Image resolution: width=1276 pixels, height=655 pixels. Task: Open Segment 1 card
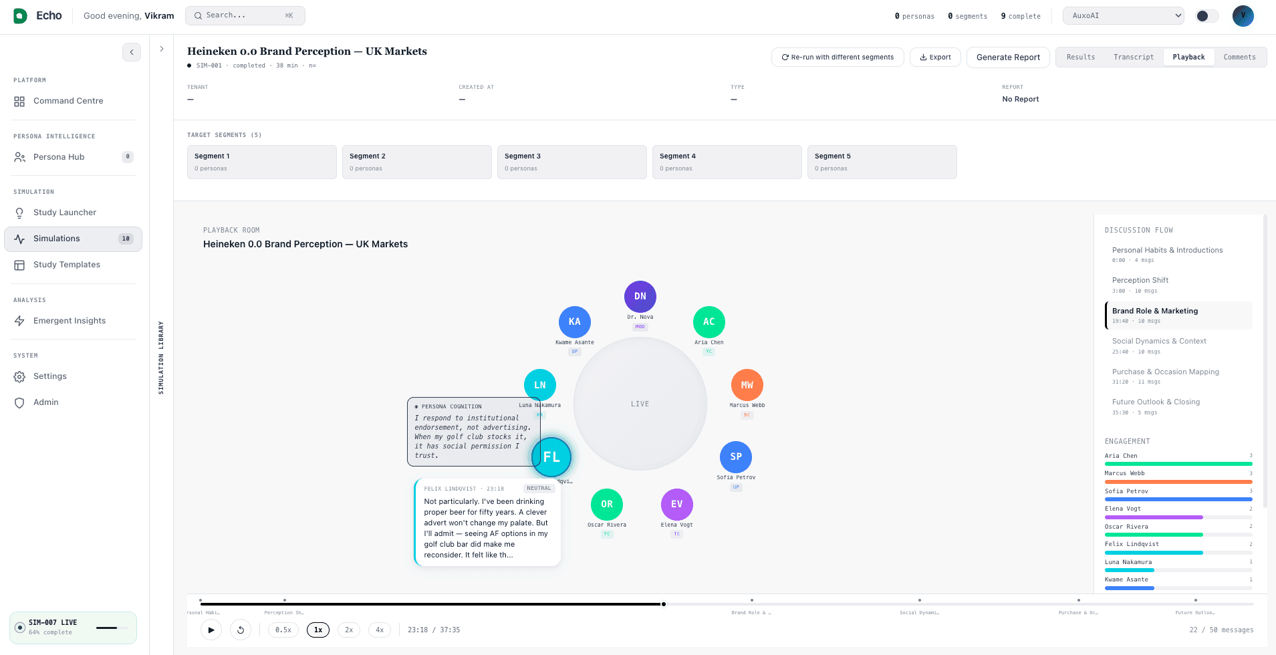click(x=262, y=162)
